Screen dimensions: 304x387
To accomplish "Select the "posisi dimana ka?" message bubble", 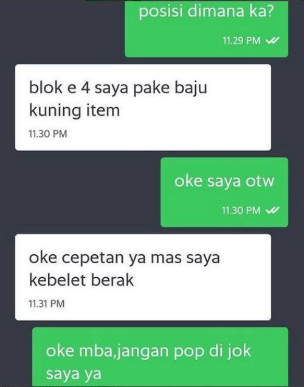I will [x=206, y=29].
